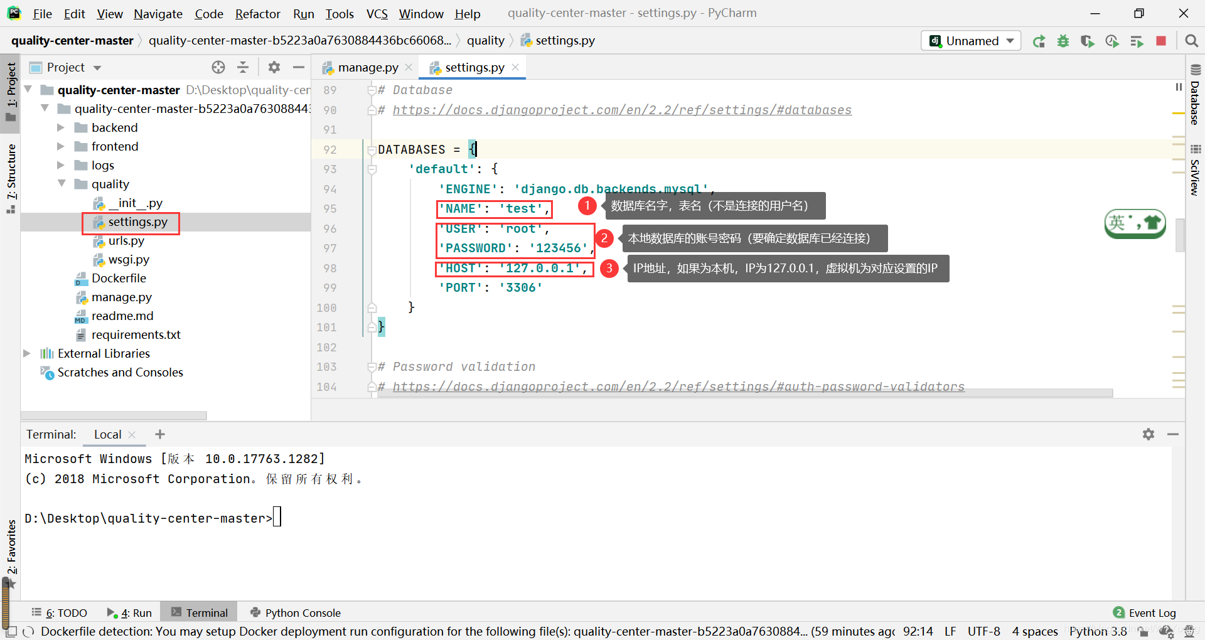
Task: Collapse the quality-center-master-b5223a0a folder
Action: point(45,109)
